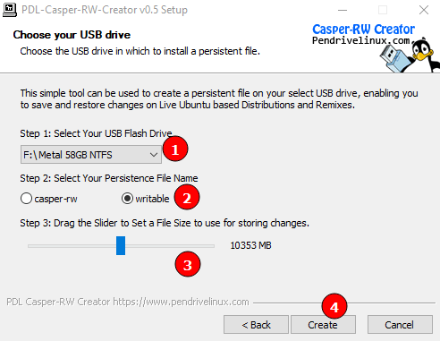Close the setup window
The image size is (440, 341).
click(x=424, y=10)
